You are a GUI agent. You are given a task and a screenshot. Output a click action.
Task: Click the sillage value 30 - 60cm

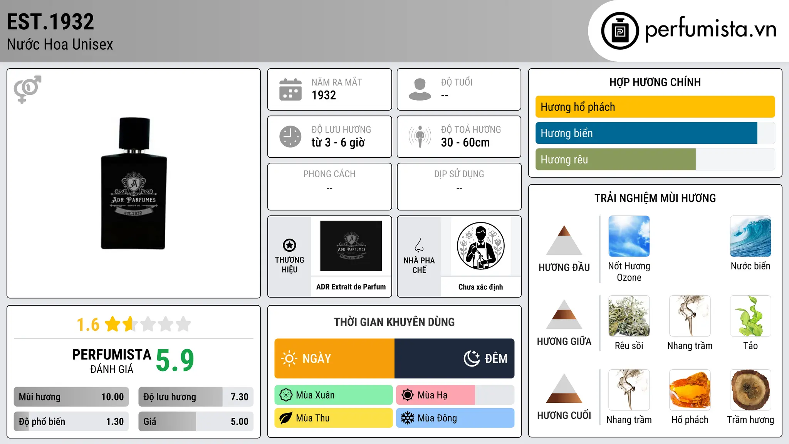[465, 142]
